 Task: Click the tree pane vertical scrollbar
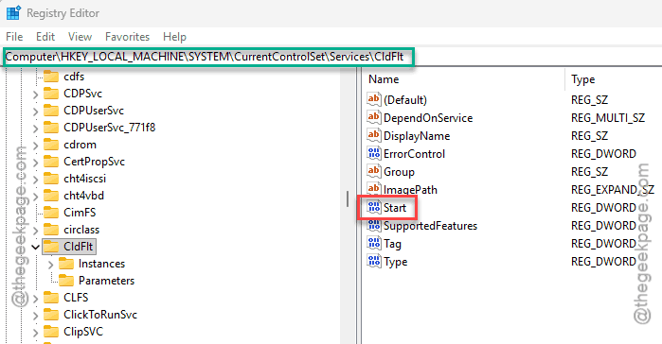tap(348, 206)
